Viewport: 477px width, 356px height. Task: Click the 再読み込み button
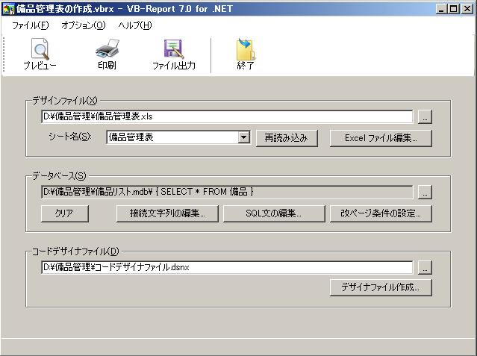click(x=287, y=138)
